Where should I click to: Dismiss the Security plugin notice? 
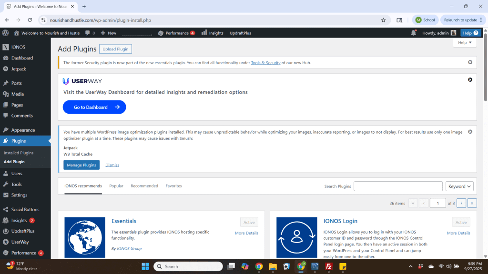tap(470, 62)
